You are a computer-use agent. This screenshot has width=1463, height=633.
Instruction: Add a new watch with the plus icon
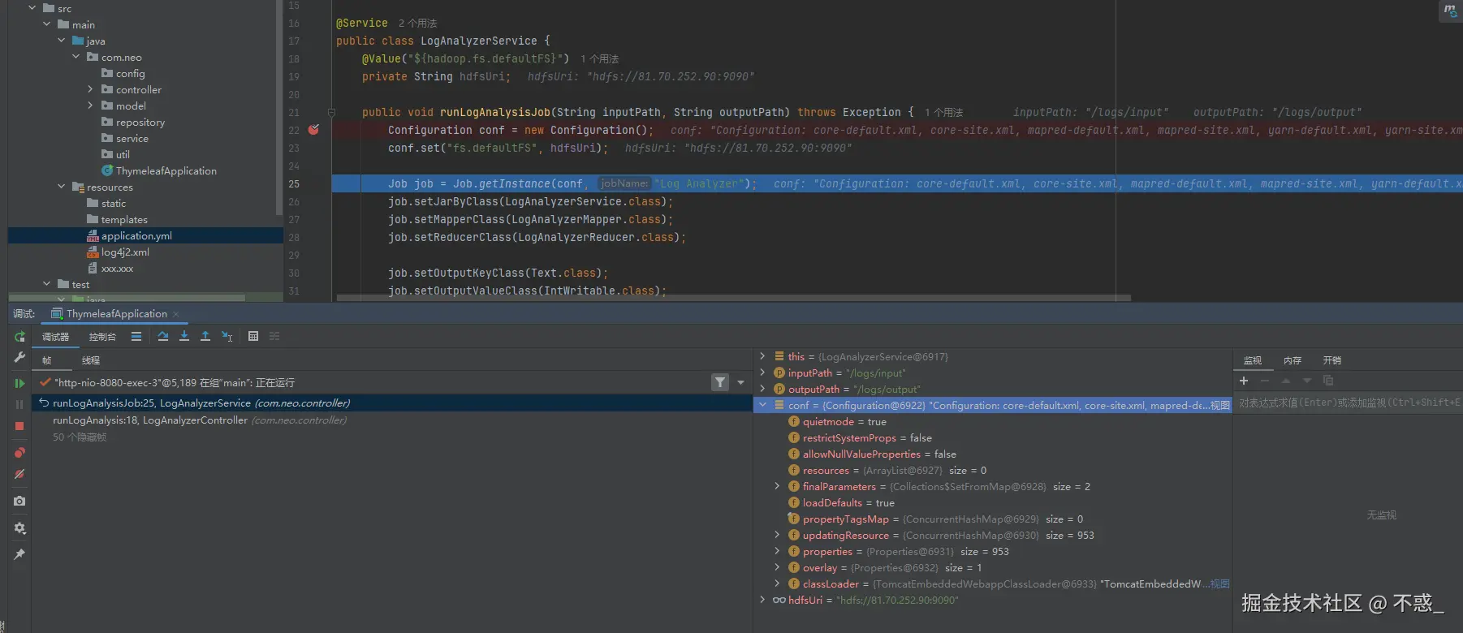tap(1244, 381)
